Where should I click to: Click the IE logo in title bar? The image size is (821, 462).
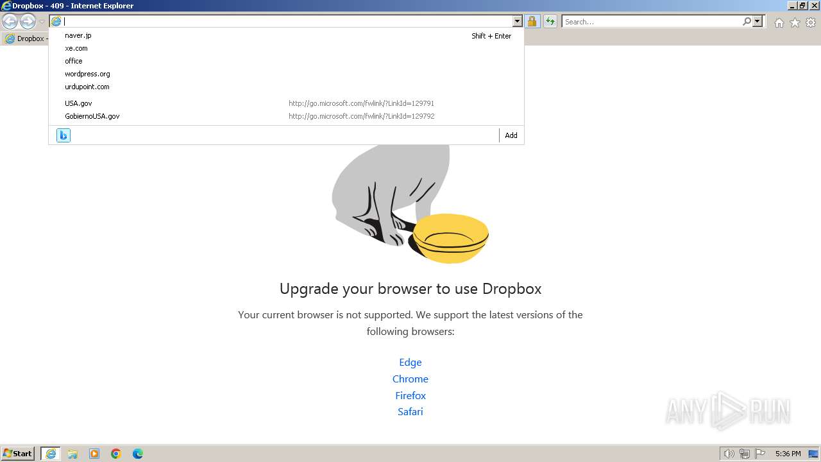pos(6,6)
